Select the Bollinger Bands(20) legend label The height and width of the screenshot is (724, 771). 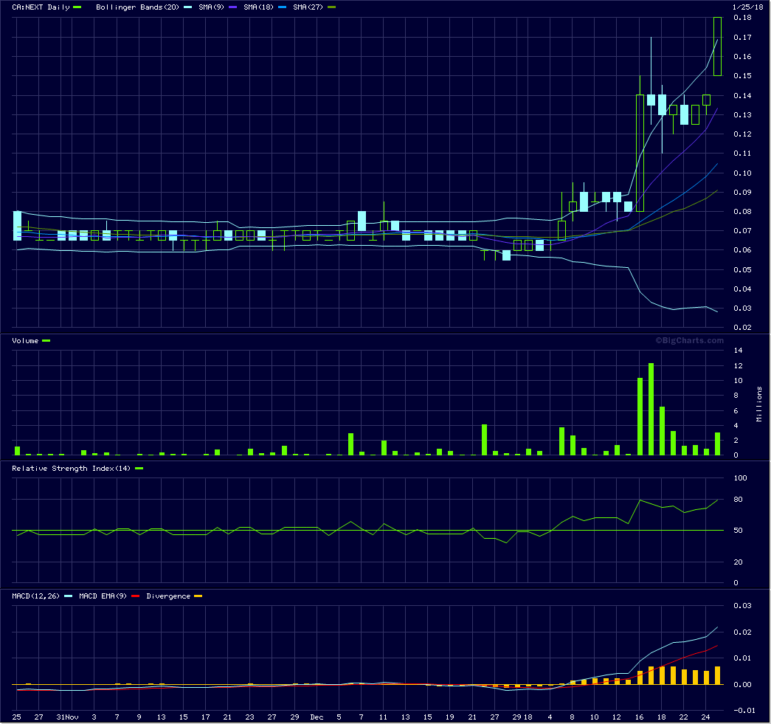[x=130, y=7]
